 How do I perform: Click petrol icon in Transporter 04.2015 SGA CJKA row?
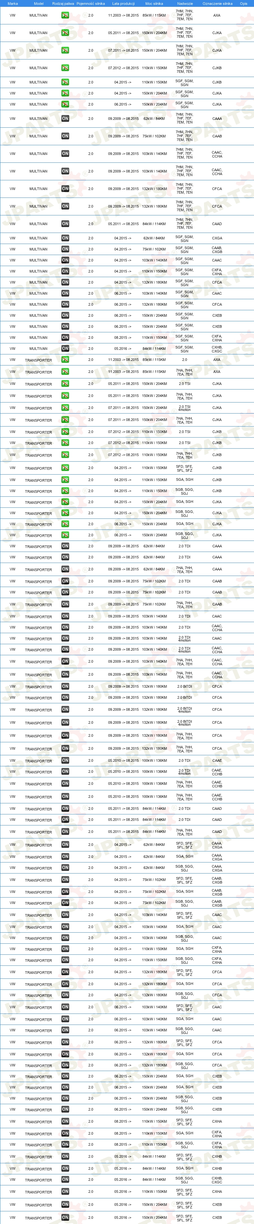point(65,502)
